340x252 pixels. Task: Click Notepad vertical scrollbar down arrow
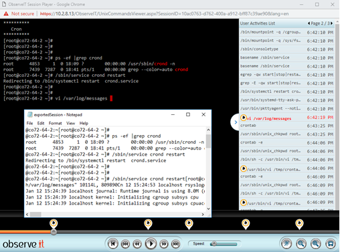pyautogui.click(x=208, y=209)
